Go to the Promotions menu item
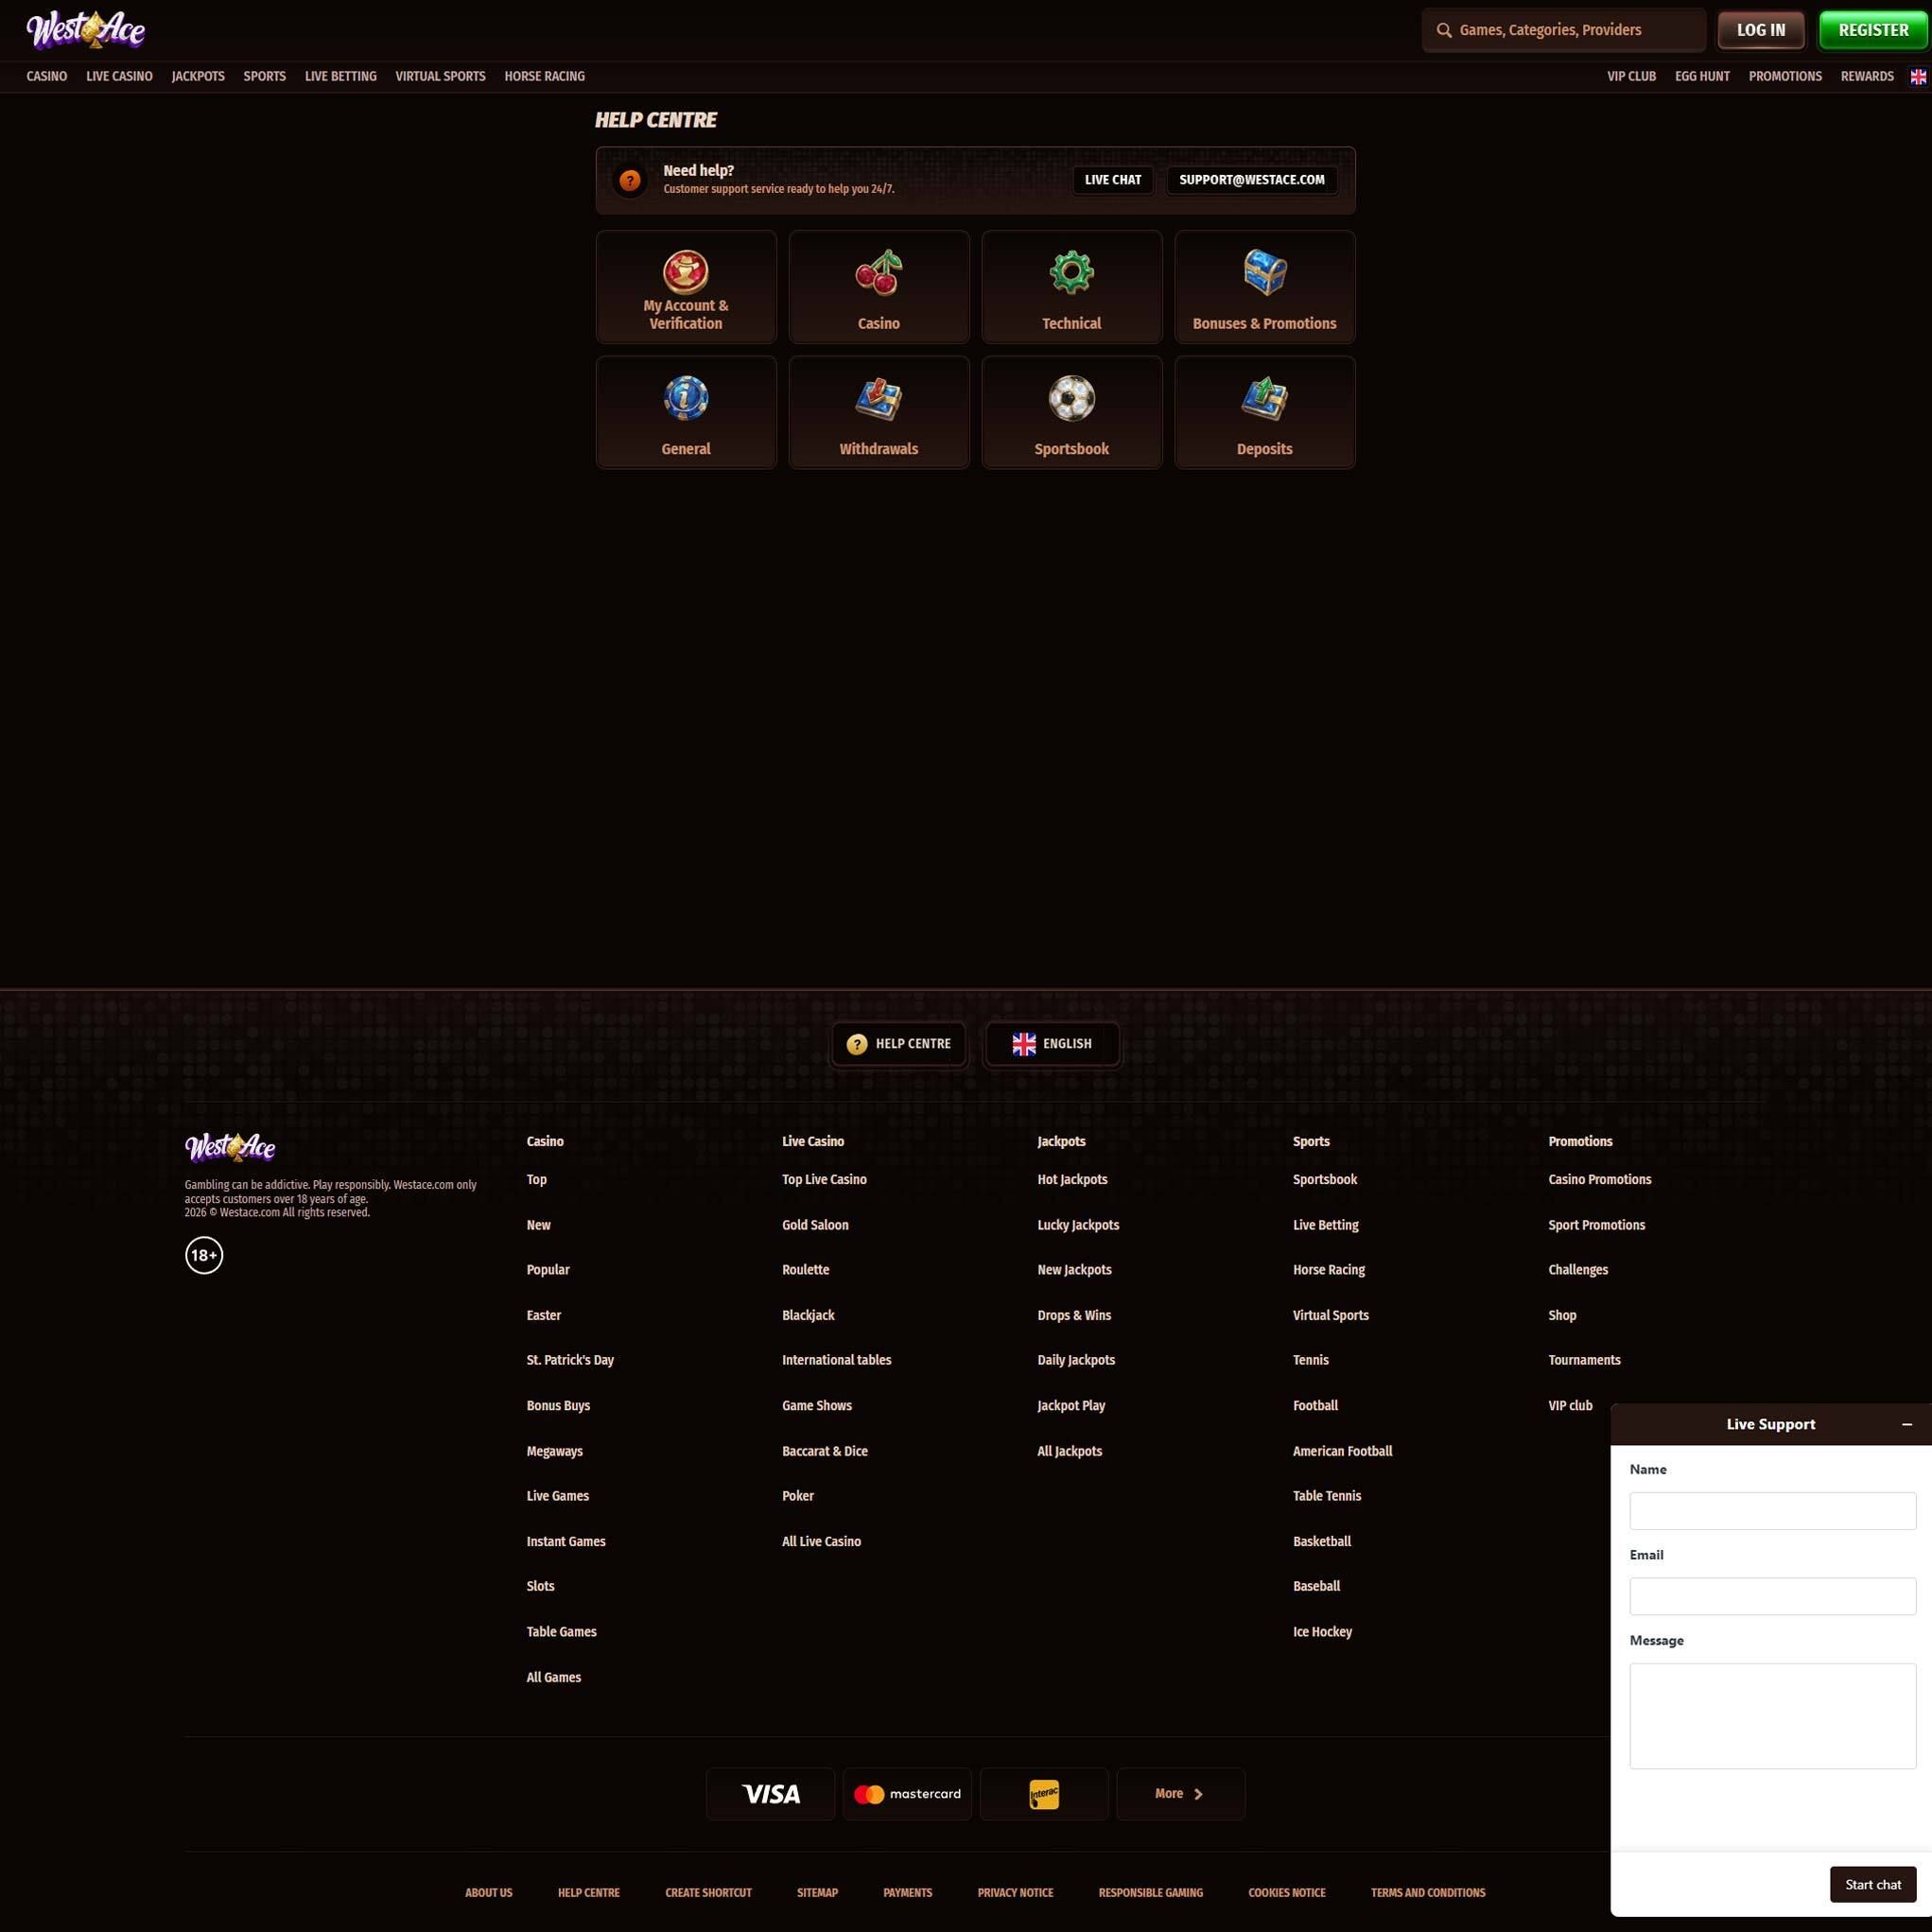Viewport: 1932px width, 1932px height. pos(1784,76)
